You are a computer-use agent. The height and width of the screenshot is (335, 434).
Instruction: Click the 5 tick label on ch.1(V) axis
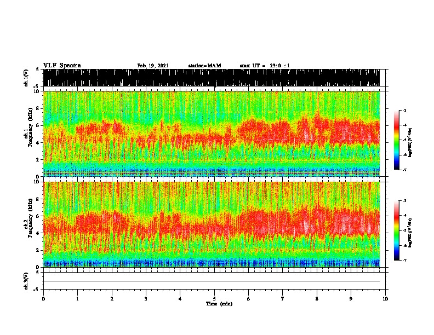[37, 70]
